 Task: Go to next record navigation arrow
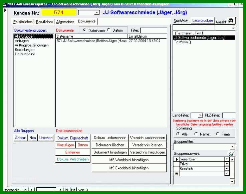[x=60, y=190]
